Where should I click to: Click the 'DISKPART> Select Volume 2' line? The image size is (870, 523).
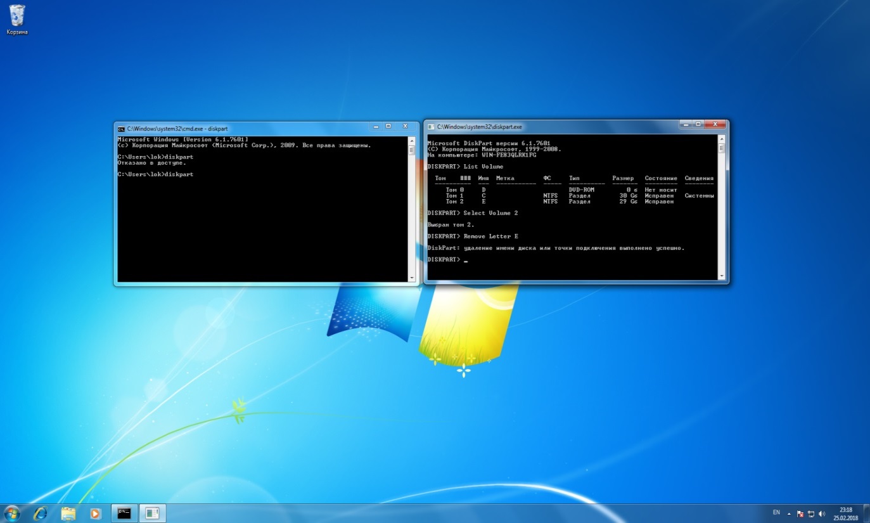coord(473,213)
